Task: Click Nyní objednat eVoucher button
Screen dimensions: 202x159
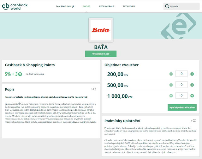Action: coord(182,107)
